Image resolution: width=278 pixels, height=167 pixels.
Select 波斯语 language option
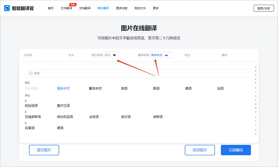click(158, 117)
